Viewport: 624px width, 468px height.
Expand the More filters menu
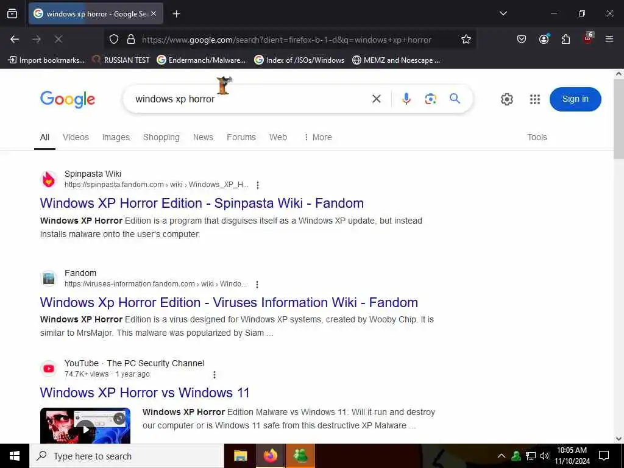pyautogui.click(x=317, y=137)
